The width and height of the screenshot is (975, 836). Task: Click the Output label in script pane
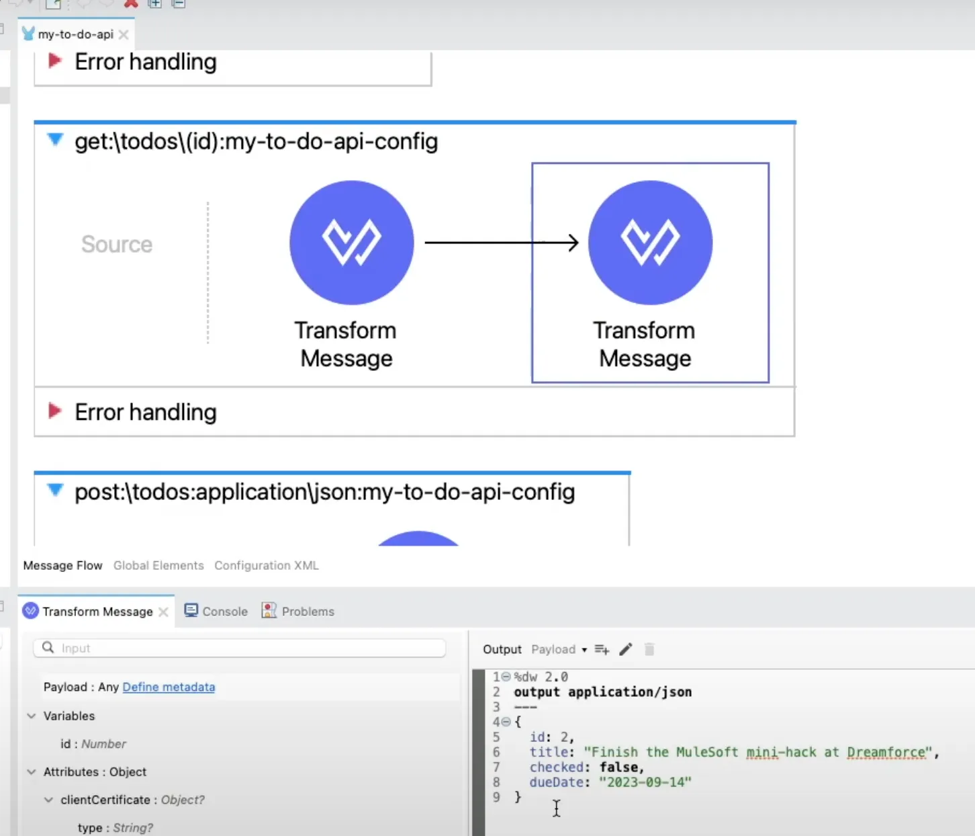click(x=502, y=649)
